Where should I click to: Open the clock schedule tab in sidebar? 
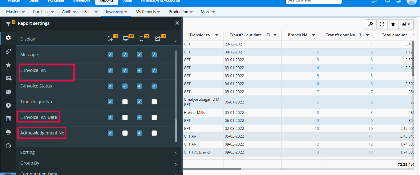tap(8, 105)
